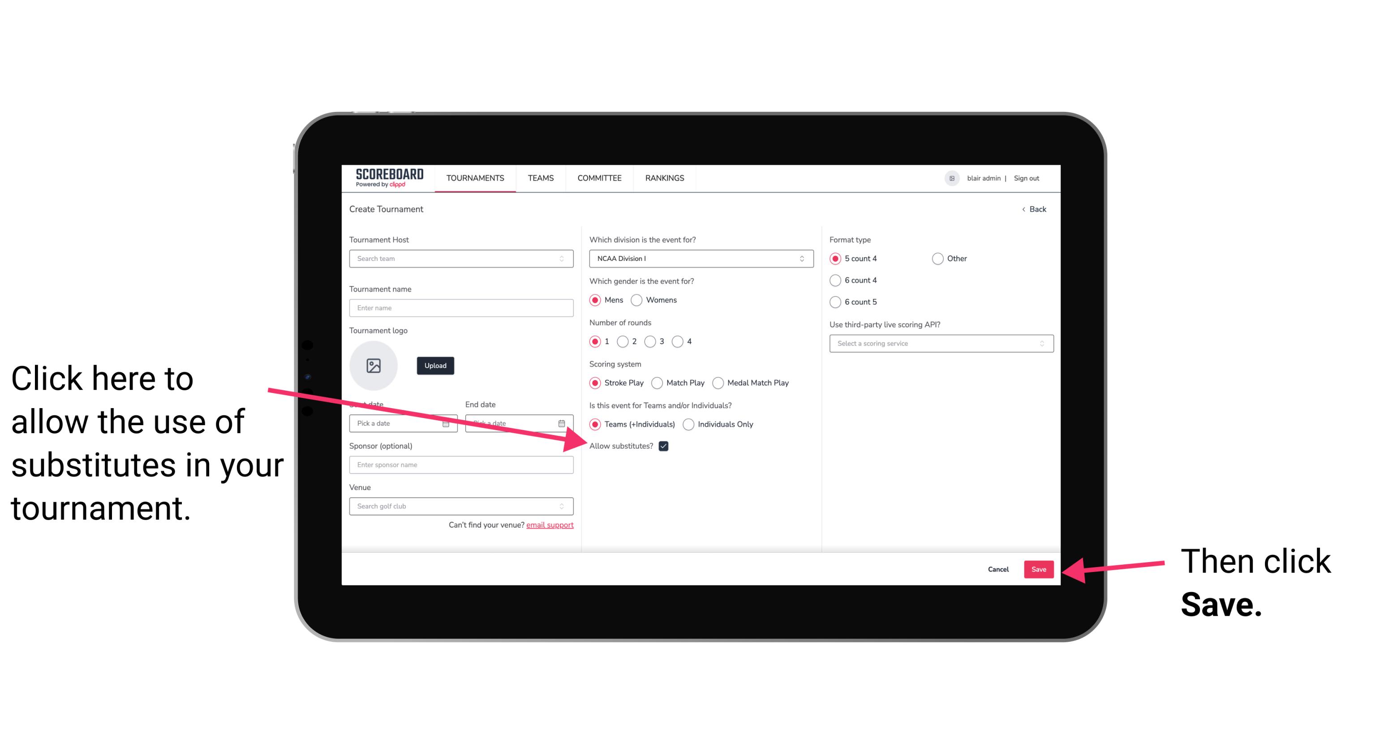The height and width of the screenshot is (751, 1397).
Task: Click the Save button
Action: coord(1039,568)
